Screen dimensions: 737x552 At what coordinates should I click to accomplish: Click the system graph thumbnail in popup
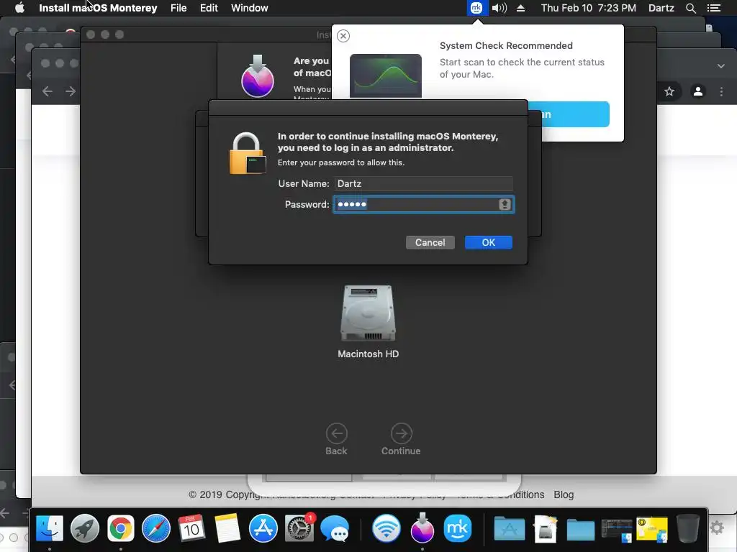pos(386,75)
